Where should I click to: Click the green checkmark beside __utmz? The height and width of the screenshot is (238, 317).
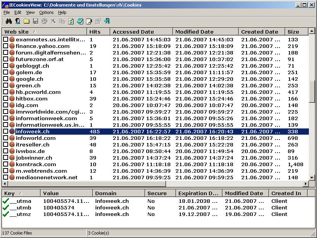[x=6, y=214]
